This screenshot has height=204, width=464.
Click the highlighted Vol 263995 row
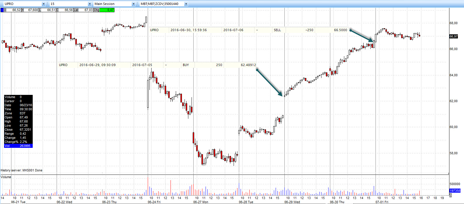tap(18, 146)
